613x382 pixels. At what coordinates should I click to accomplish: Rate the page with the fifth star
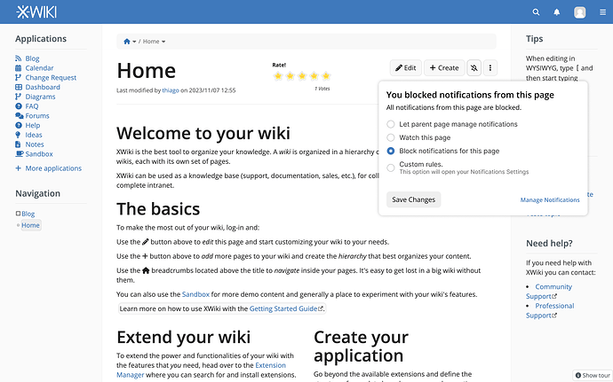pos(326,76)
